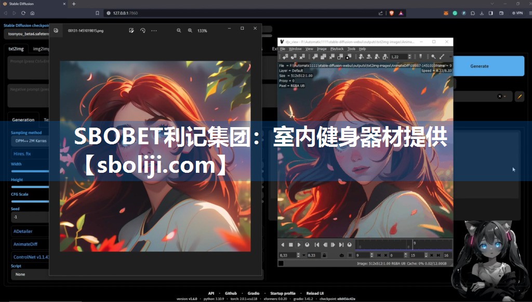Click the bookmark icon beside address bar

click(x=97, y=13)
